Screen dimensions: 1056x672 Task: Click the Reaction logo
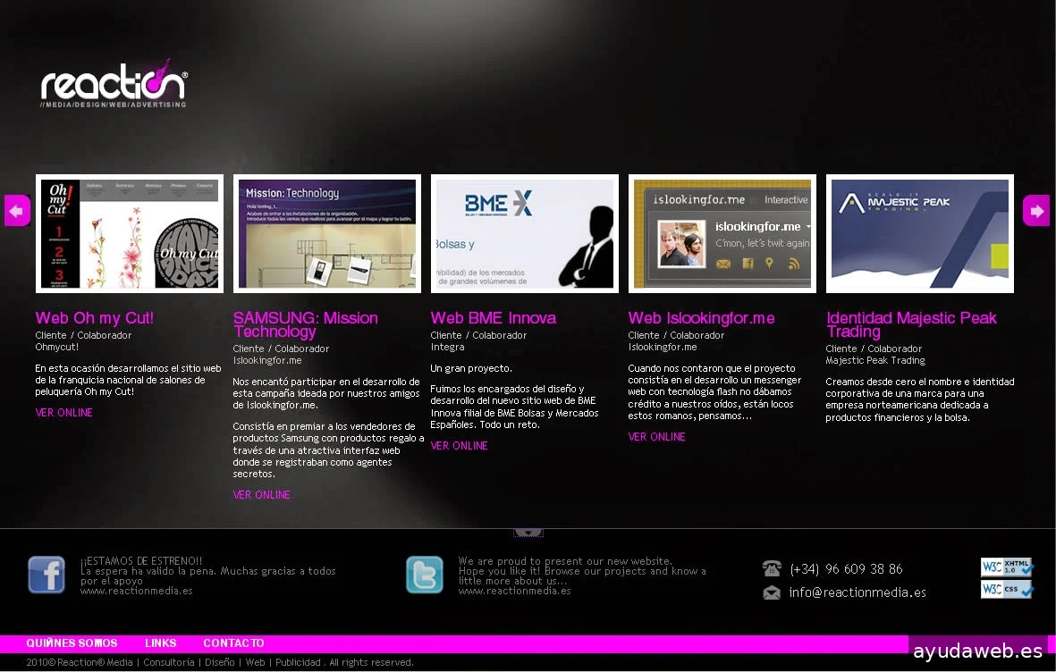click(x=114, y=85)
